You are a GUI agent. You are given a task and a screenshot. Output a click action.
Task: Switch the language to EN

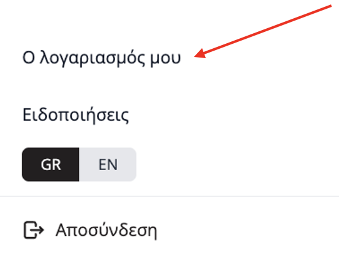click(108, 165)
